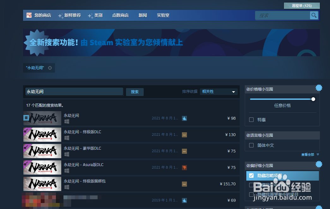Open 实验室 tab
The image size is (330, 209).
(x=163, y=15)
